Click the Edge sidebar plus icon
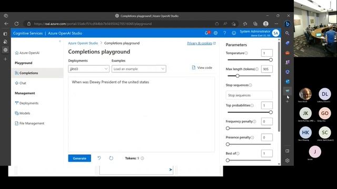The width and height of the screenshot is (337, 189). 288,101
